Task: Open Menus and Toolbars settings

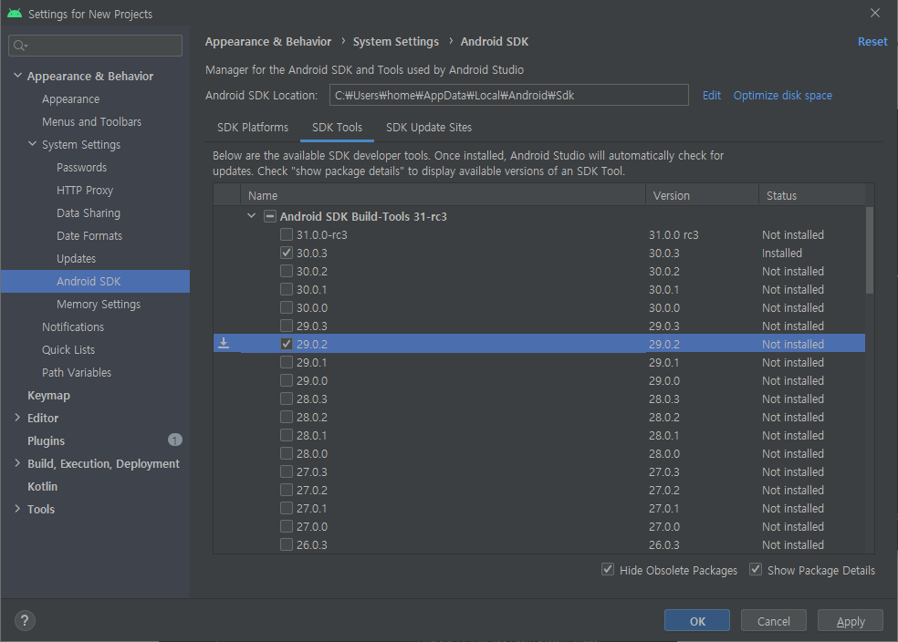Action: (91, 121)
